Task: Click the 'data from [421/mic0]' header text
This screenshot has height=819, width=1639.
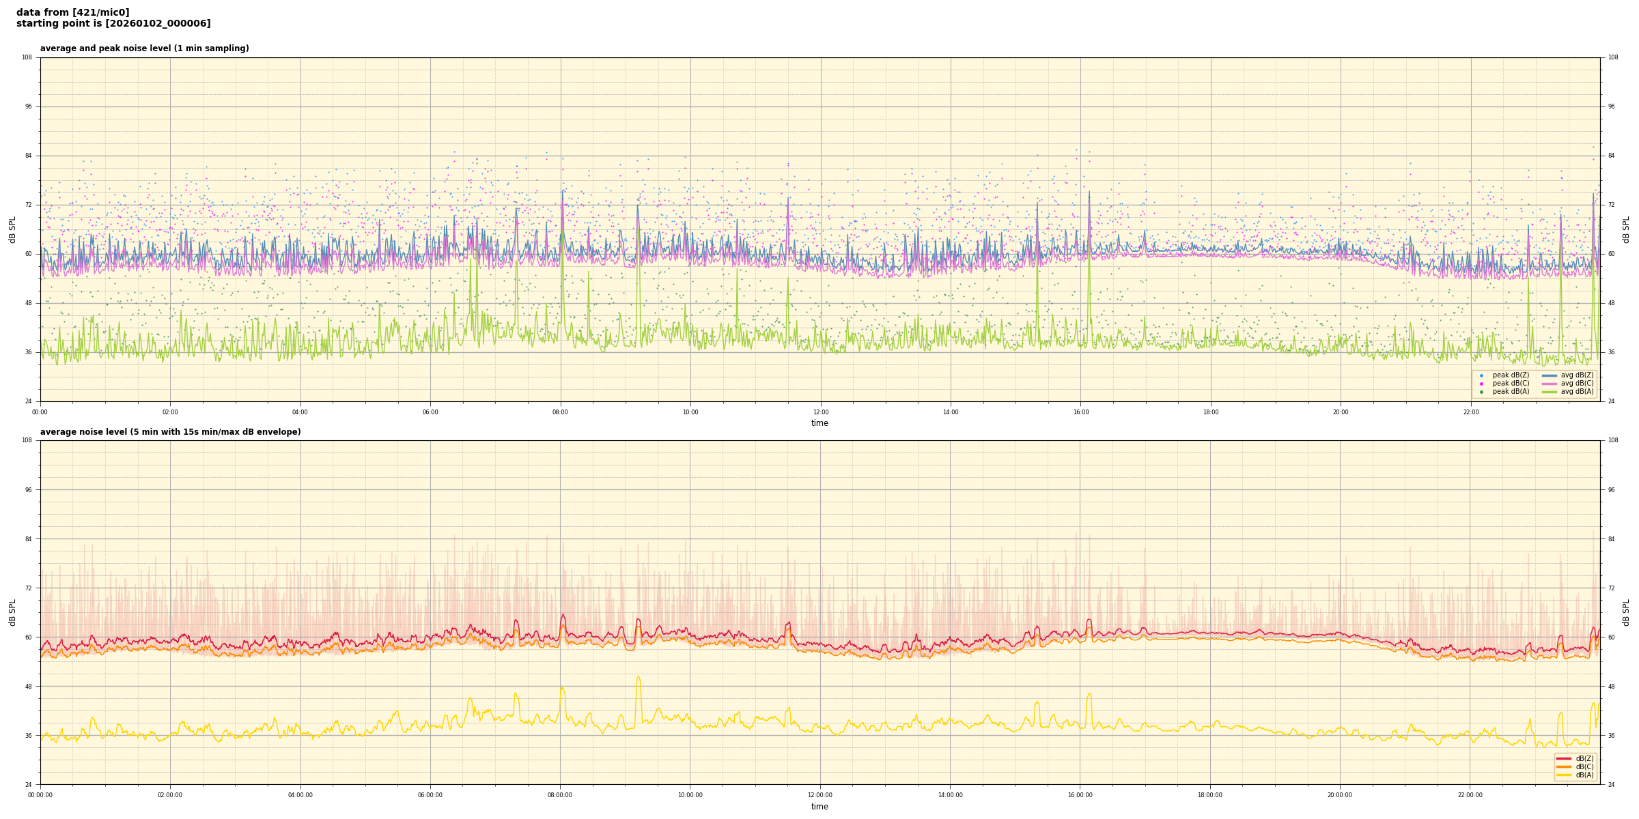Action: coord(72,12)
